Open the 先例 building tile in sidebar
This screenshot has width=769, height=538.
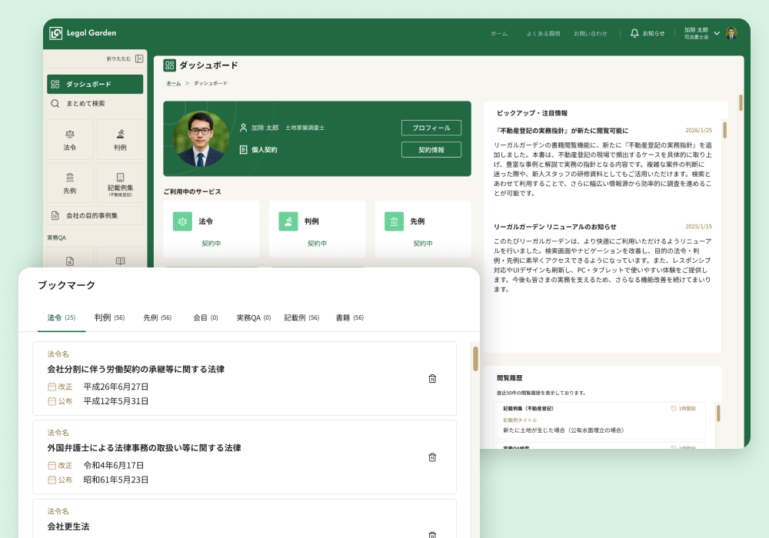[70, 183]
